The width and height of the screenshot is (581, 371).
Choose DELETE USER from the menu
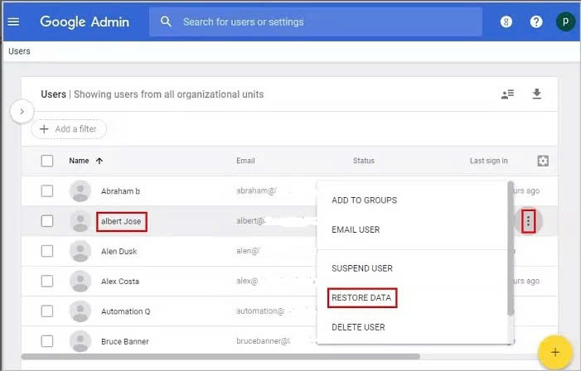tap(358, 327)
